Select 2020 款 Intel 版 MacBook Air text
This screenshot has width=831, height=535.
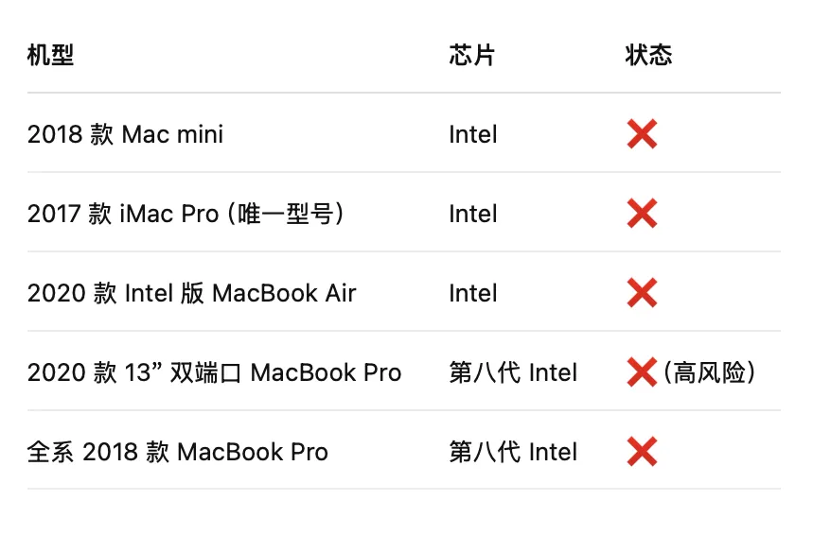click(x=192, y=293)
